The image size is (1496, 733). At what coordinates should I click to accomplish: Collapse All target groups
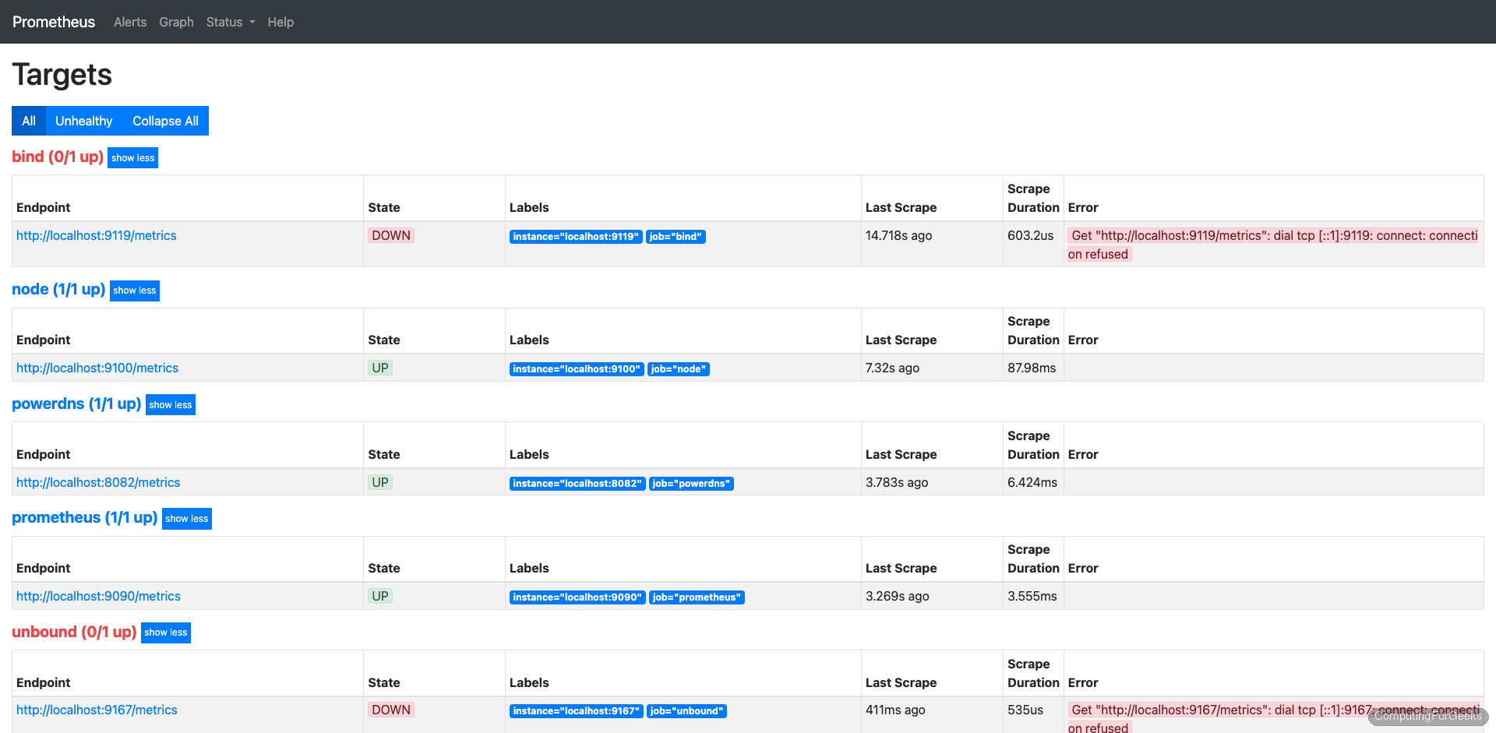pyautogui.click(x=164, y=121)
